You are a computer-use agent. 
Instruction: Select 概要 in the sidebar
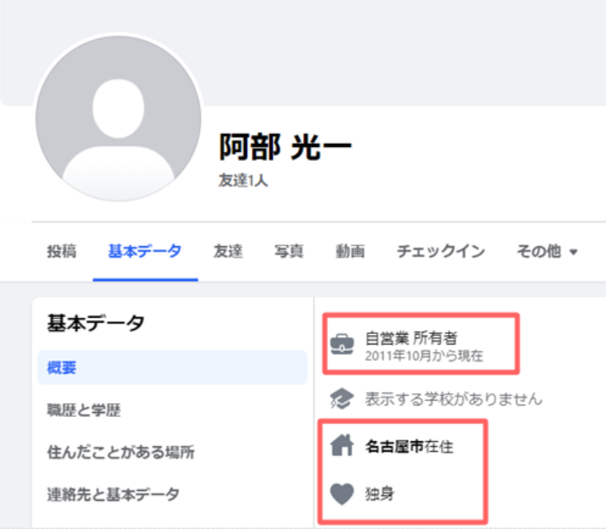172,367
